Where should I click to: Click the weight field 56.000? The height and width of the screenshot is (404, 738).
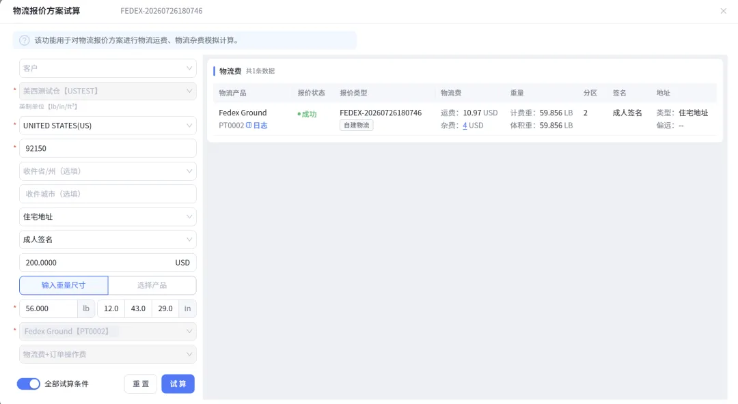(x=49, y=308)
